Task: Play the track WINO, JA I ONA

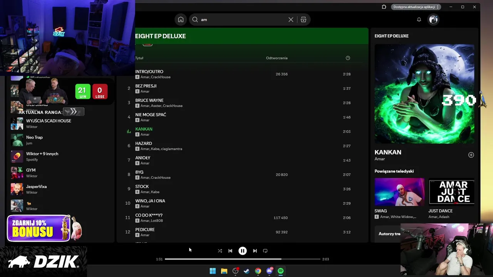Action: point(150,201)
